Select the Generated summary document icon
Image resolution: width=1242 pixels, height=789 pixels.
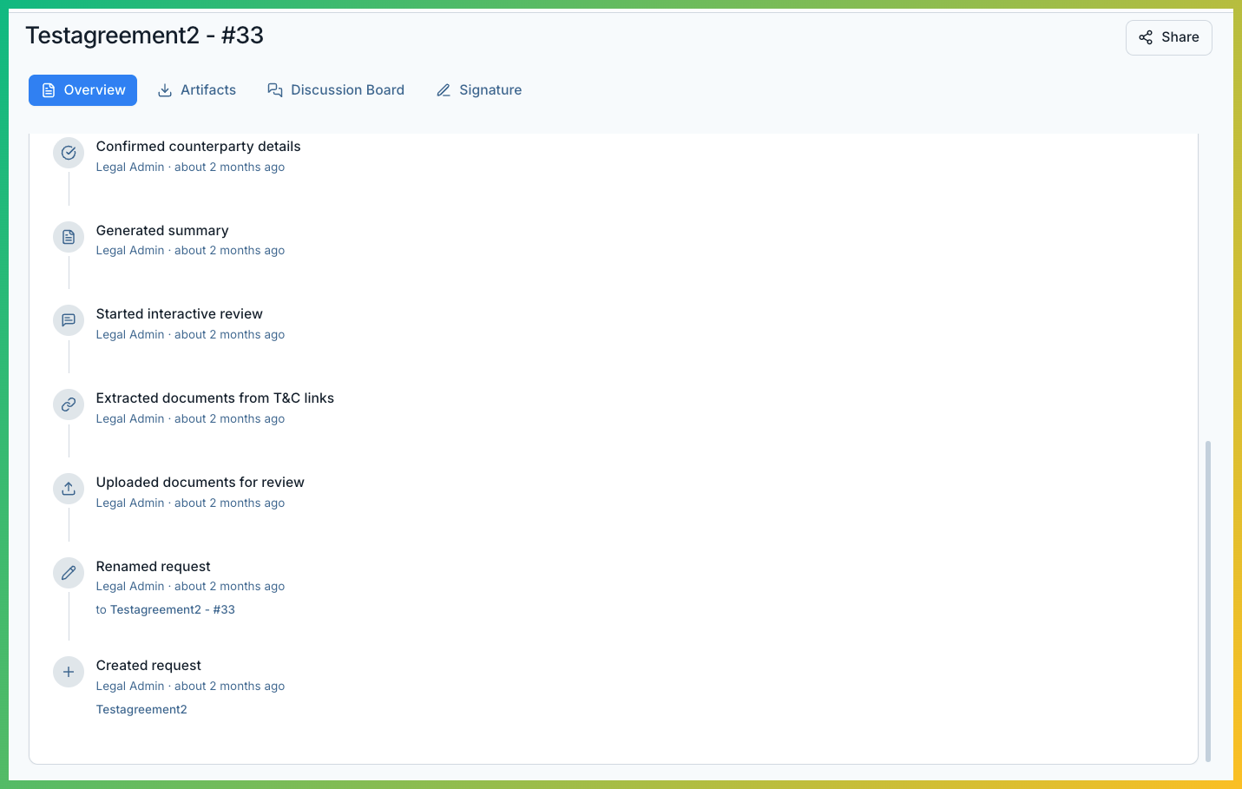69,236
